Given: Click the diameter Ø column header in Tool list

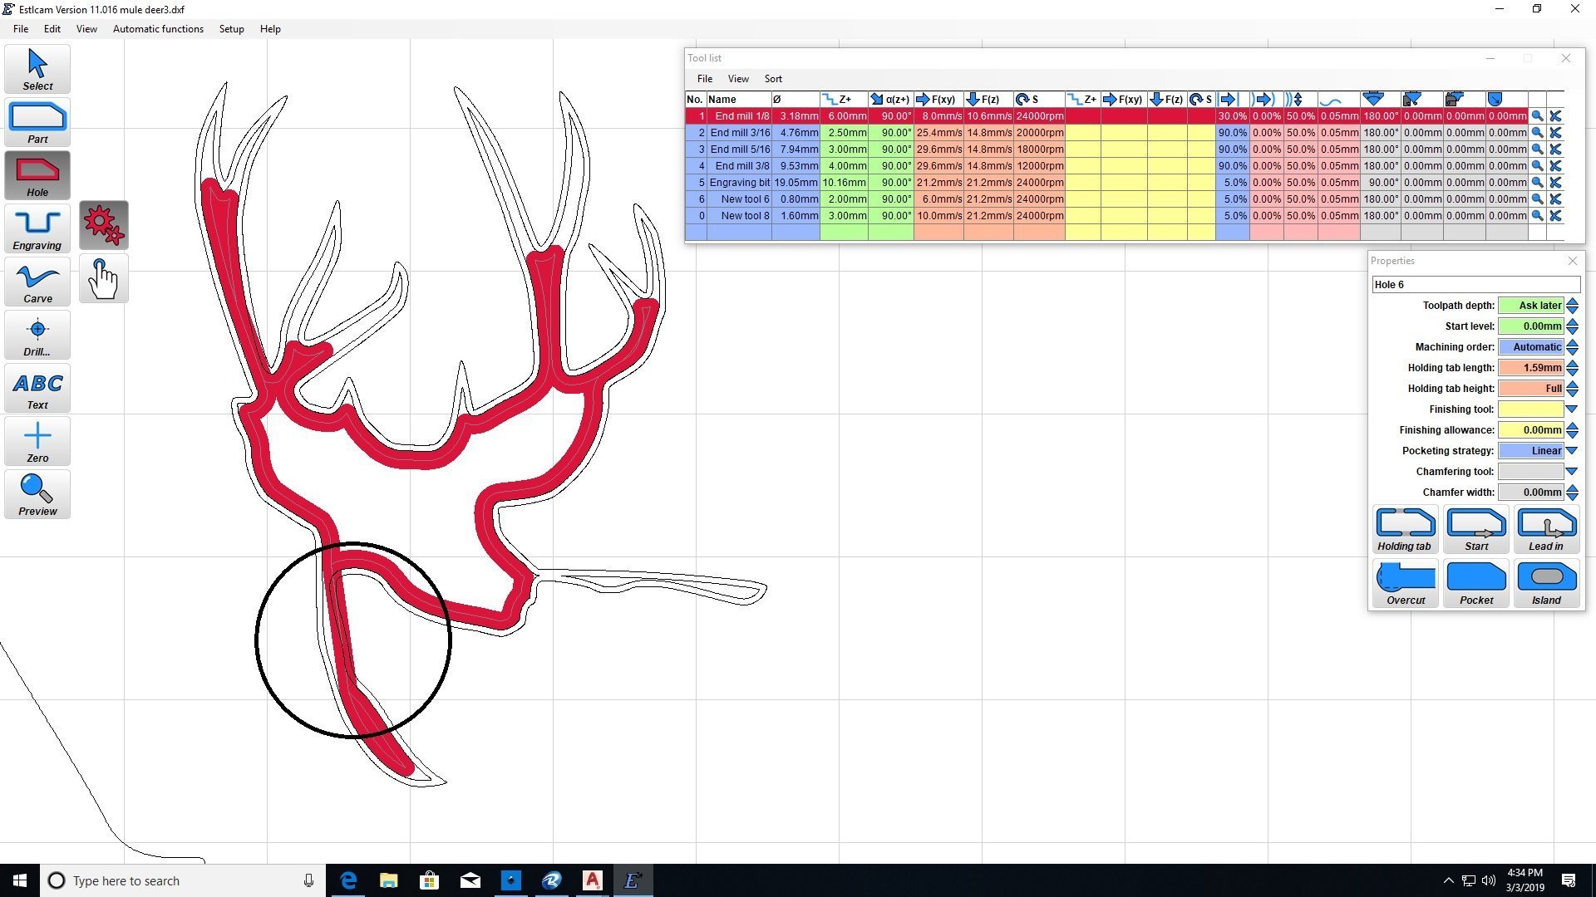Looking at the screenshot, I should (x=795, y=100).
